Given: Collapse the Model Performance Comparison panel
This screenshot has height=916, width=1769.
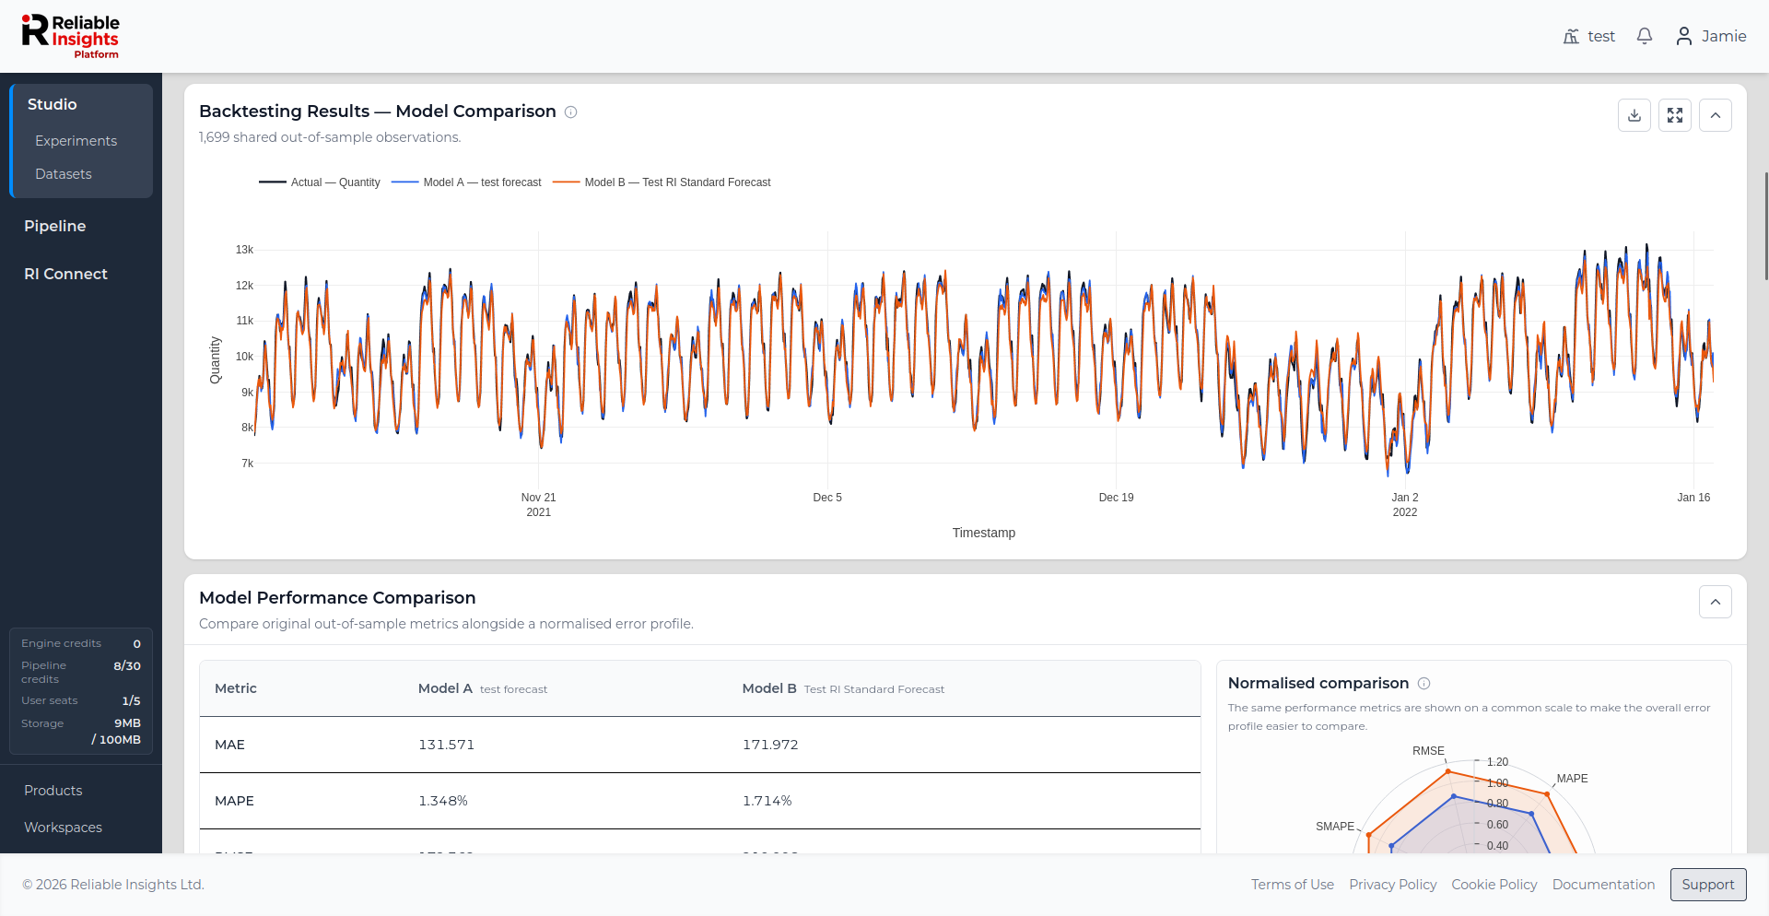Looking at the screenshot, I should tap(1716, 602).
